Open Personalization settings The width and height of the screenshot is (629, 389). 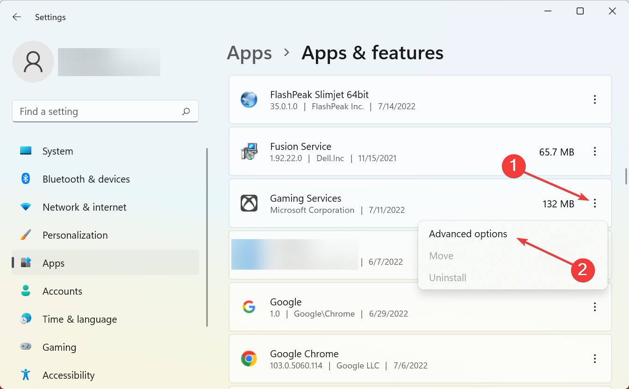105,235
